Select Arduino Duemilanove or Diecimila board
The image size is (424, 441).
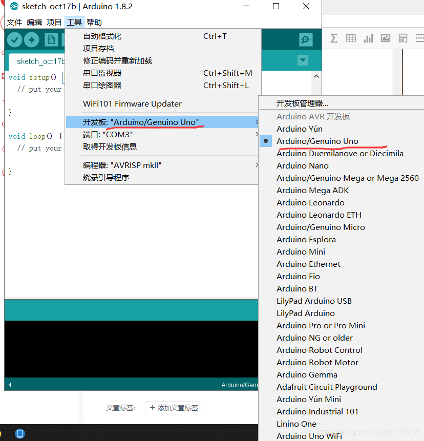click(x=342, y=153)
